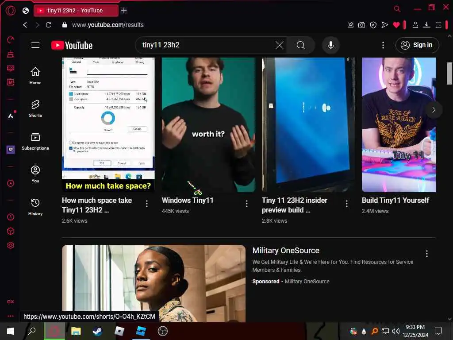
Task: Open Subscriptions in YouTube sidebar
Action: tap(35, 141)
